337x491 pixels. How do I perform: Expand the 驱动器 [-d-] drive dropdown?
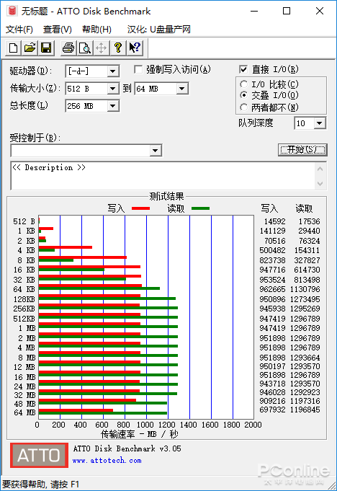(112, 71)
